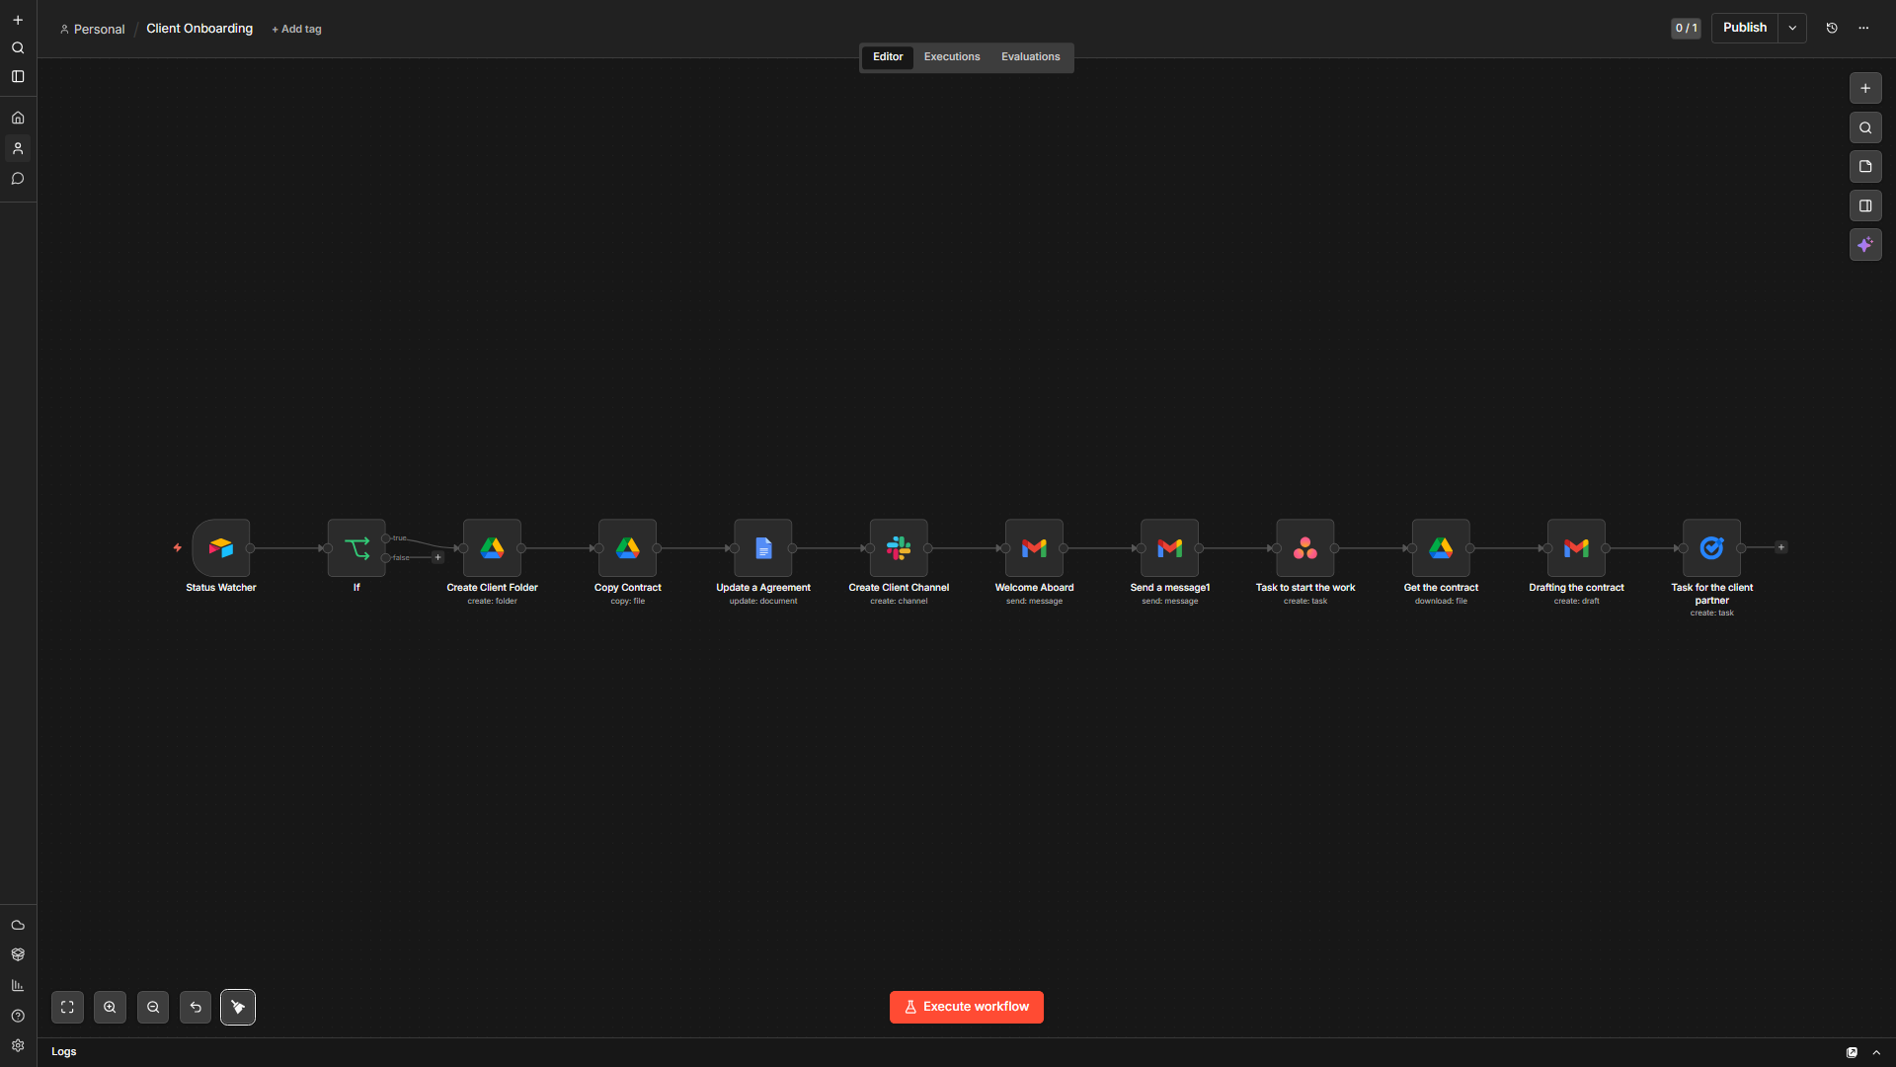Click the Logs label

point(64,1052)
